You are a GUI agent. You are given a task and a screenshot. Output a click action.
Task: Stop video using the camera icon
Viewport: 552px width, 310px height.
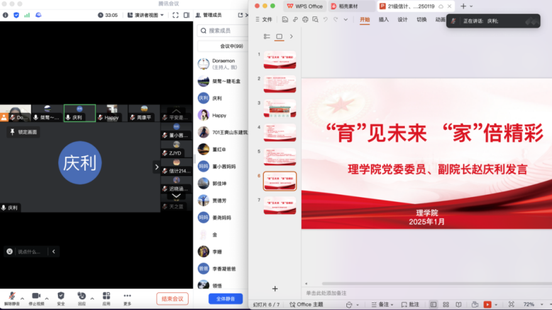36,296
